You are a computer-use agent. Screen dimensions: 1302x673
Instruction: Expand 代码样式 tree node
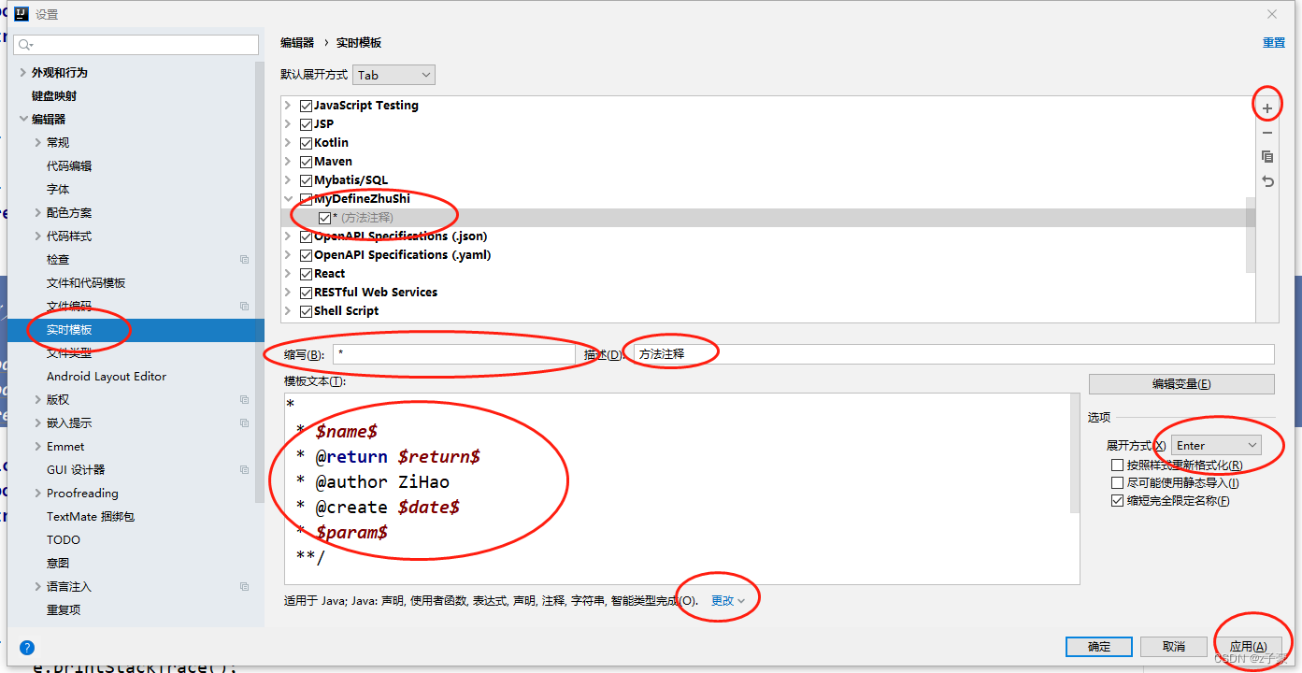click(x=37, y=236)
